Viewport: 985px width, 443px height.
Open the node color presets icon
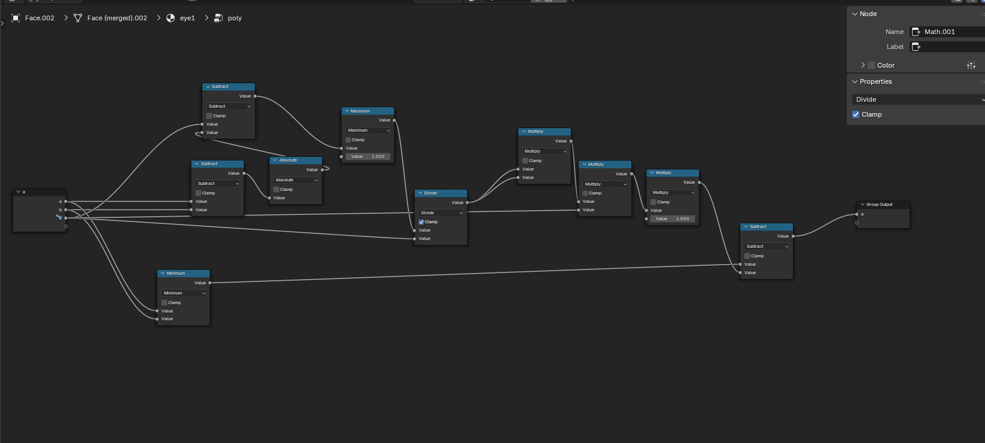pos(971,65)
